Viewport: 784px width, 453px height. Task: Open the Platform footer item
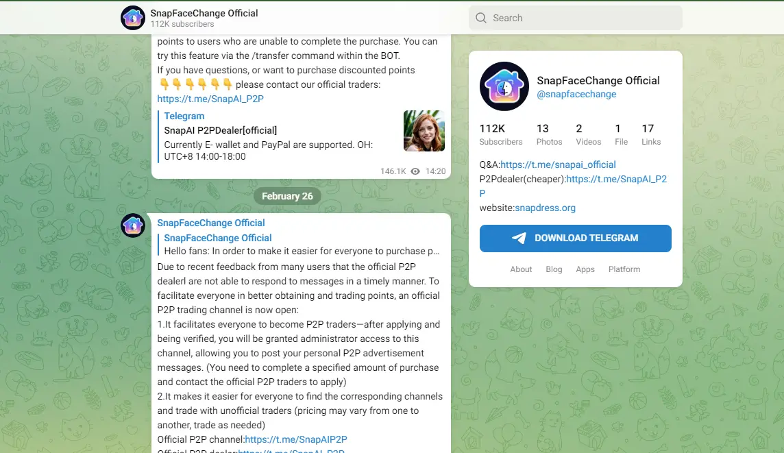coord(624,269)
